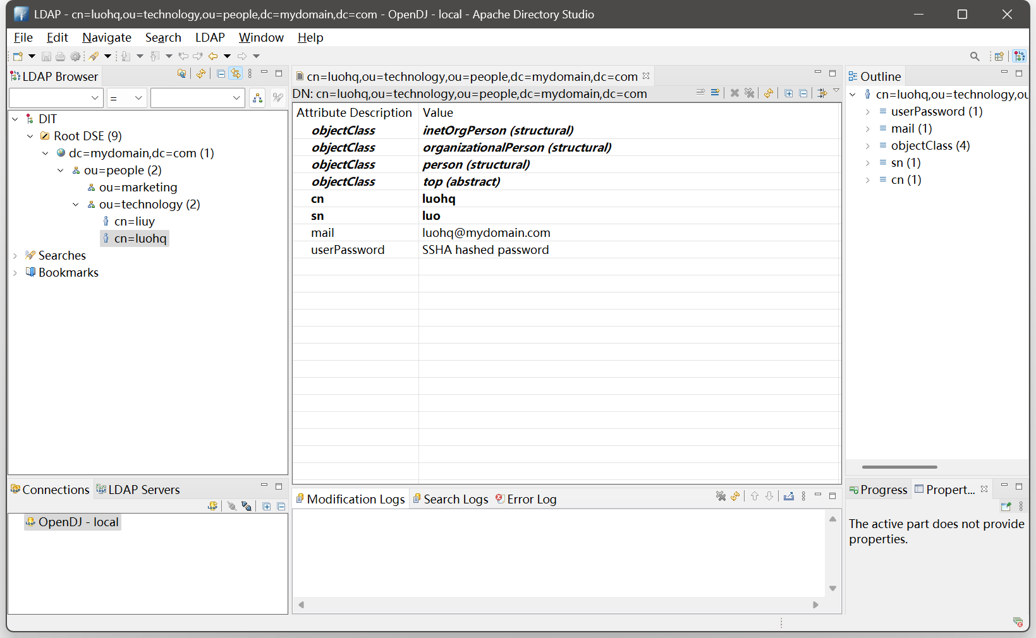Click Refresh icon in entry editor toolbar

[769, 93]
